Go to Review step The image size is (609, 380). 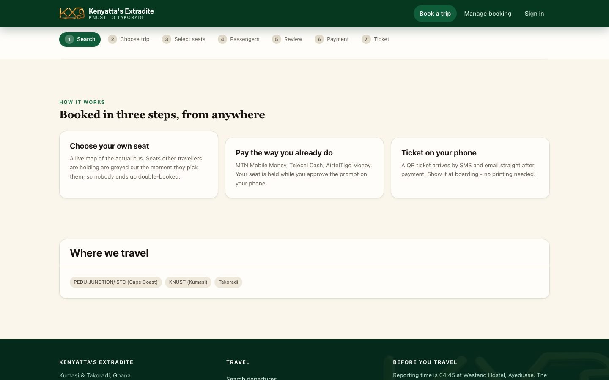coord(287,39)
